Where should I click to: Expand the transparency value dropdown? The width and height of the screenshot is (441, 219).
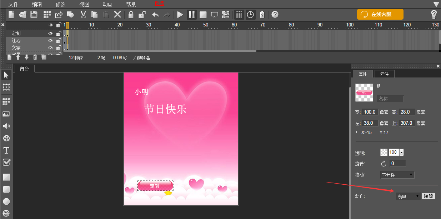401,152
